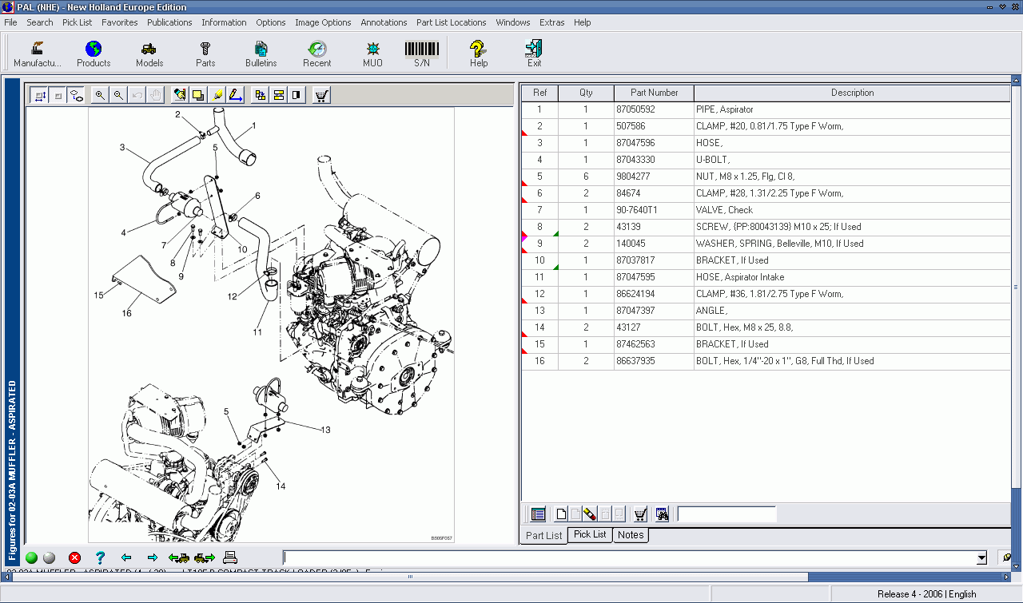
Task: Click the red X stop icon
Action: [74, 557]
